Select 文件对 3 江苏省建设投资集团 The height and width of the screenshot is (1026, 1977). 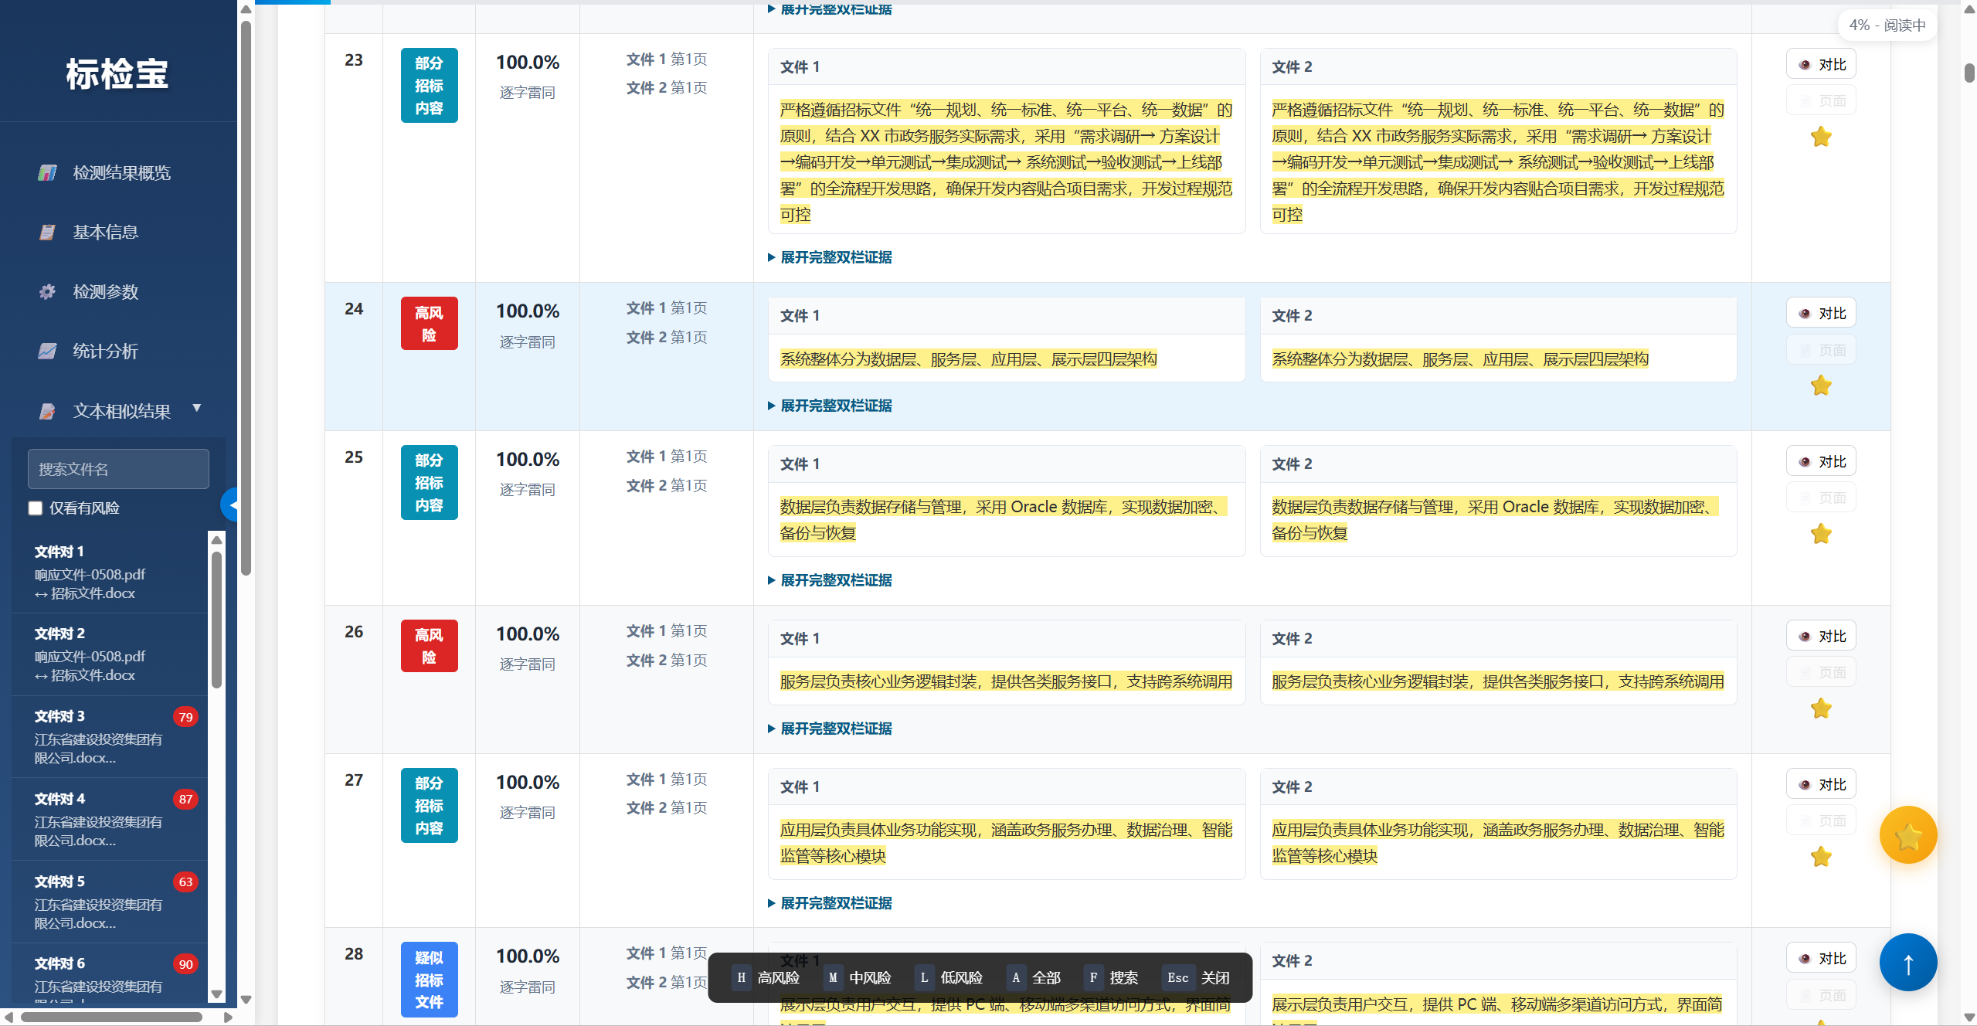pyautogui.click(x=110, y=737)
